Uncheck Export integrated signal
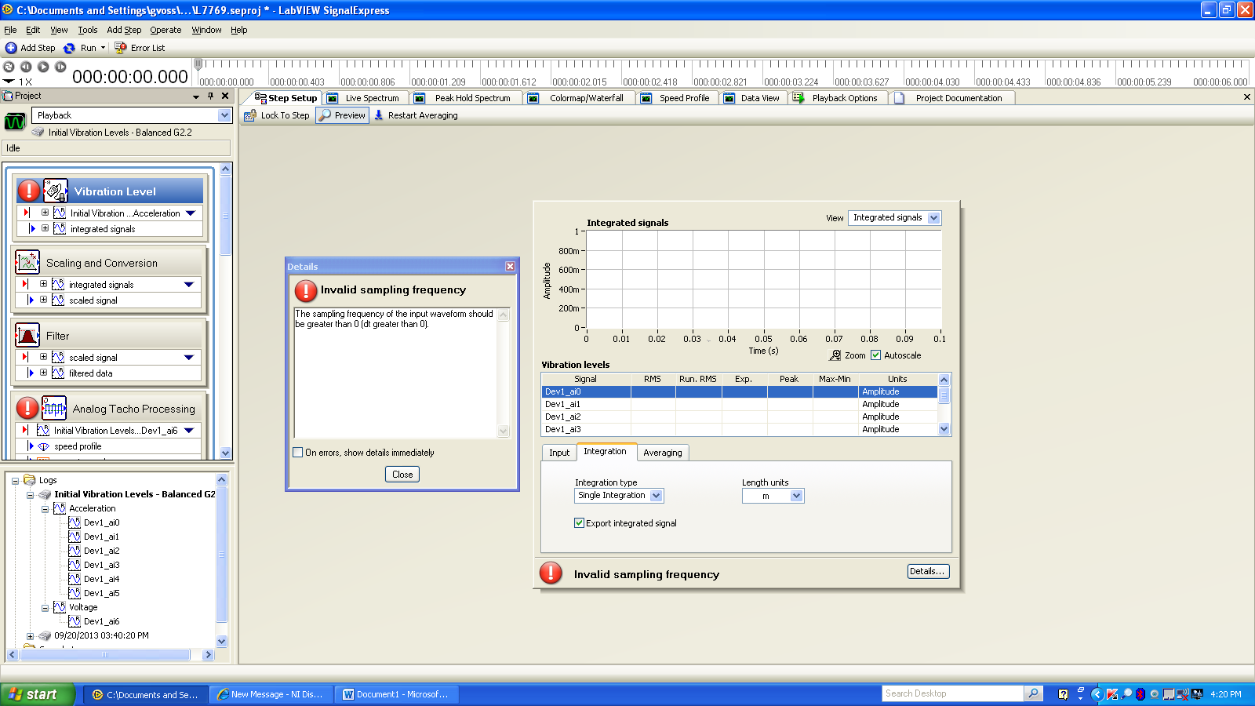This screenshot has width=1255, height=706. pos(579,523)
